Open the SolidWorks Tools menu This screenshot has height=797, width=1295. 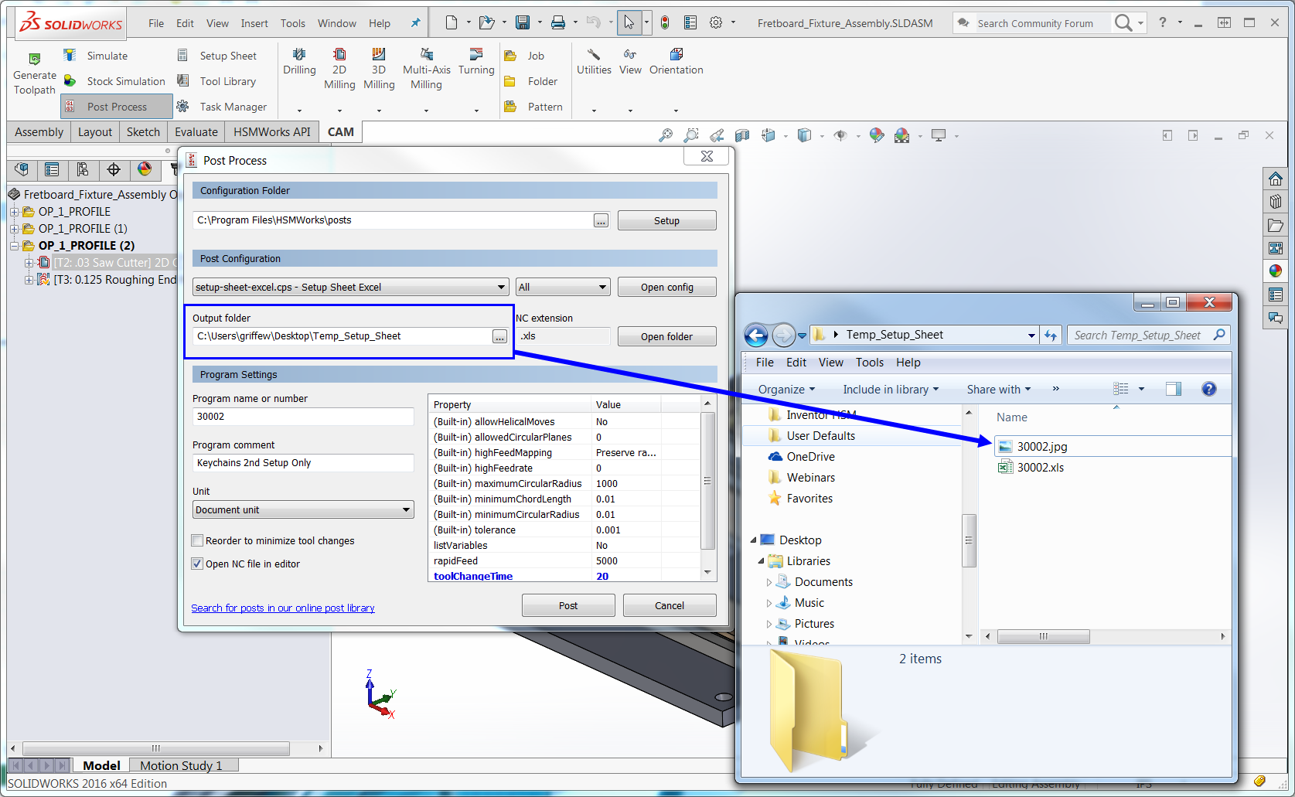point(293,23)
